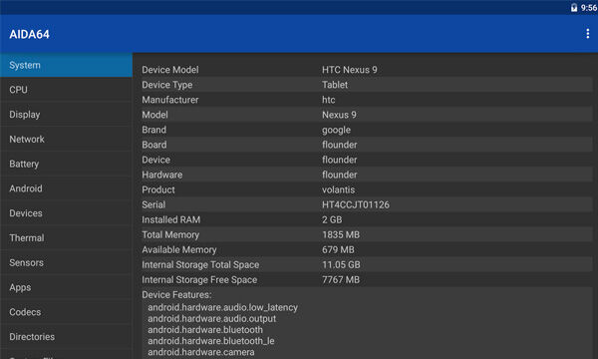Select the Device Model row label
This screenshot has width=598, height=359.
click(x=170, y=70)
